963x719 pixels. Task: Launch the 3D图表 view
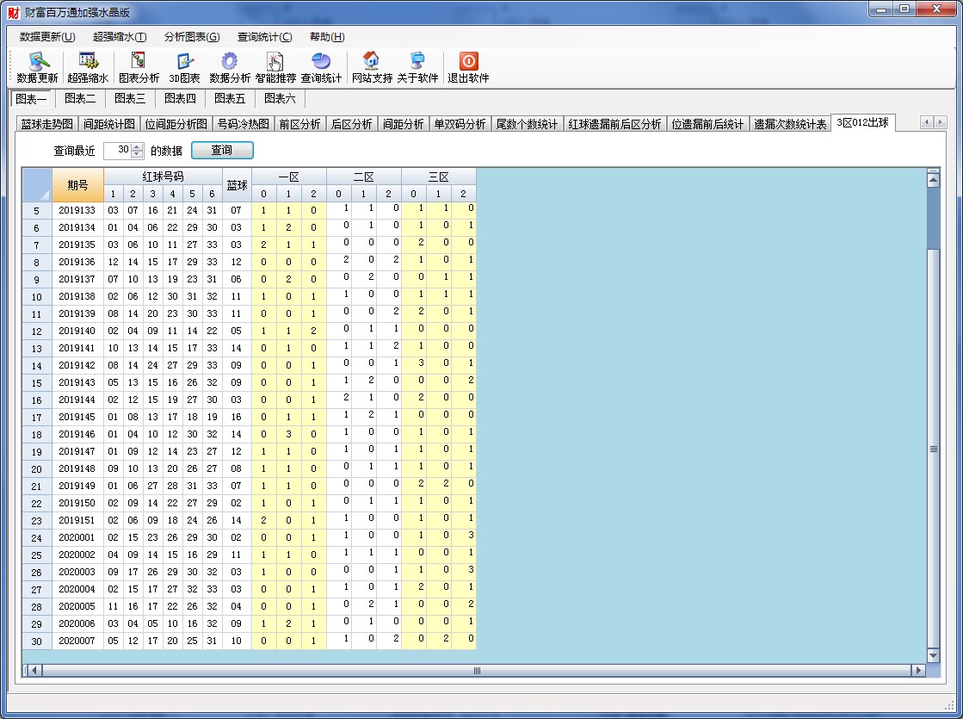click(184, 62)
